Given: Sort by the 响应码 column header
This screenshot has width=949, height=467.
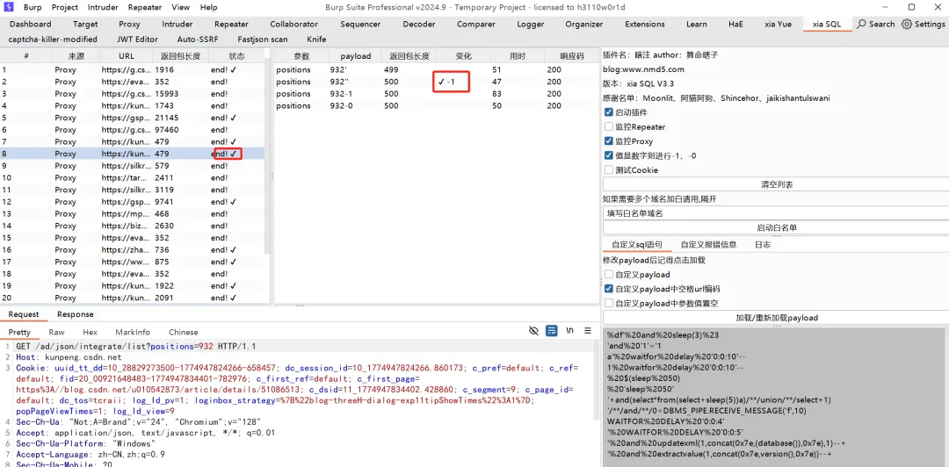Looking at the screenshot, I should point(572,55).
